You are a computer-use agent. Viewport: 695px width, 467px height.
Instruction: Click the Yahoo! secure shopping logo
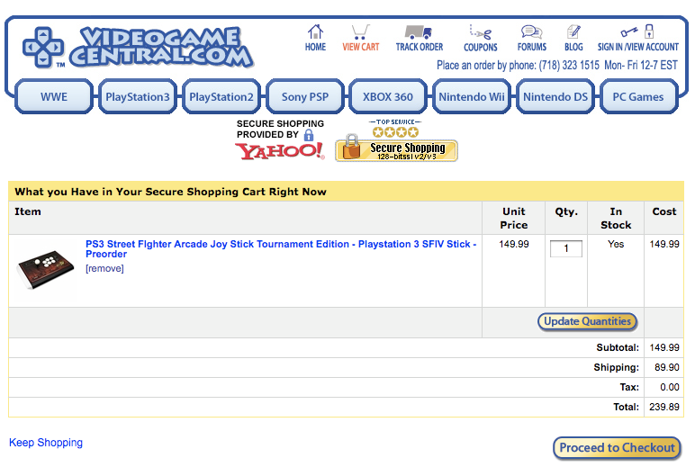pyautogui.click(x=280, y=151)
